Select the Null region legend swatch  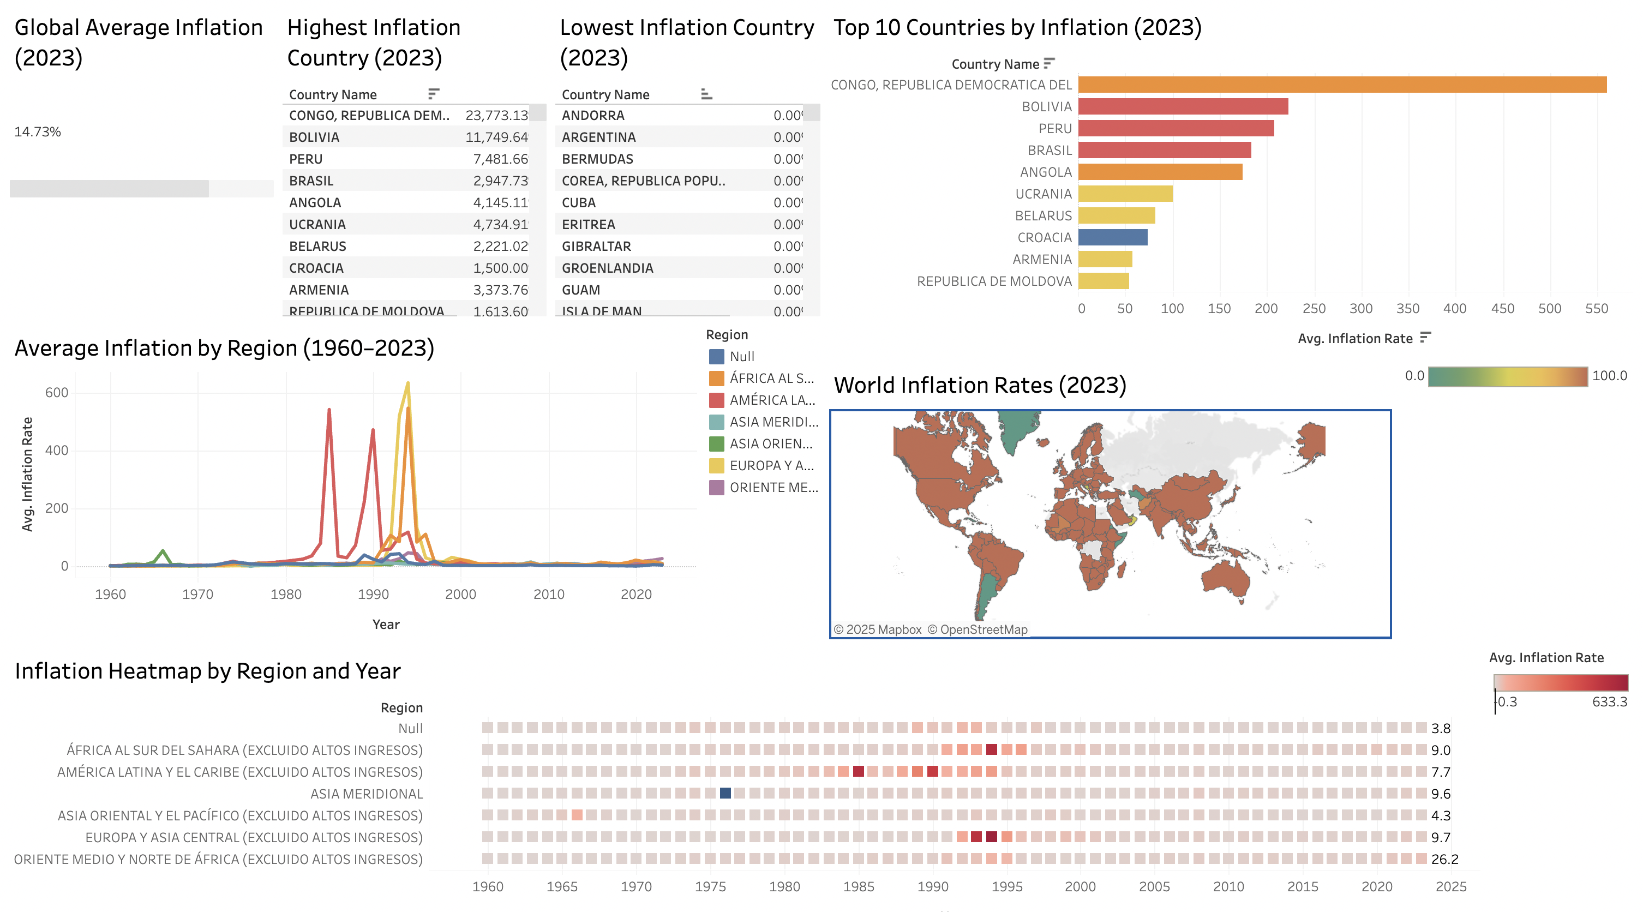716,357
